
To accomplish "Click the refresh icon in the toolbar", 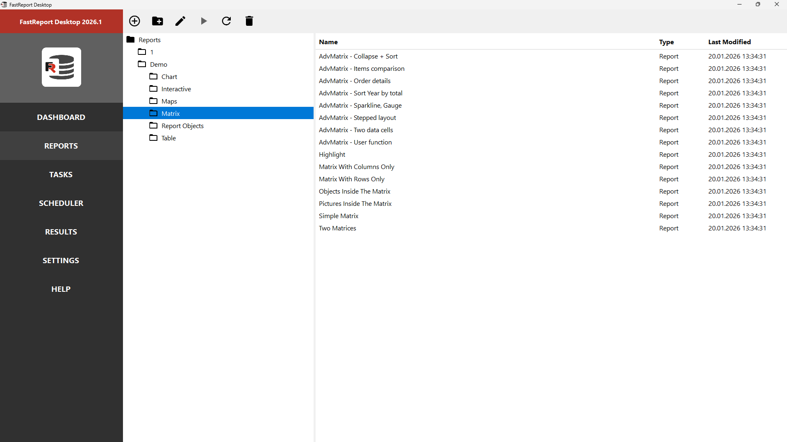I will click(x=226, y=21).
